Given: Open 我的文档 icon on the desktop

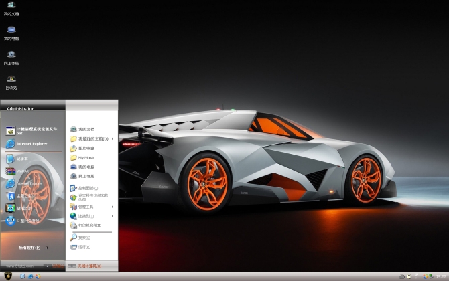Looking at the screenshot, I should pyautogui.click(x=11, y=8).
